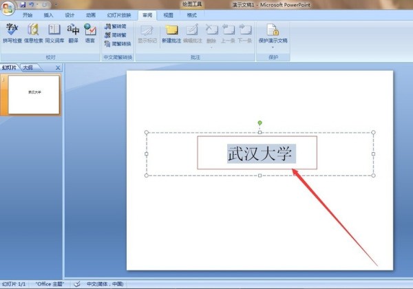Open 同义词库 thesaurus

[54, 32]
